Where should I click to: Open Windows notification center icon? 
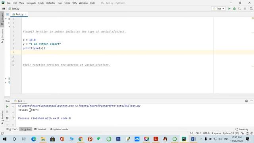(x=247, y=139)
